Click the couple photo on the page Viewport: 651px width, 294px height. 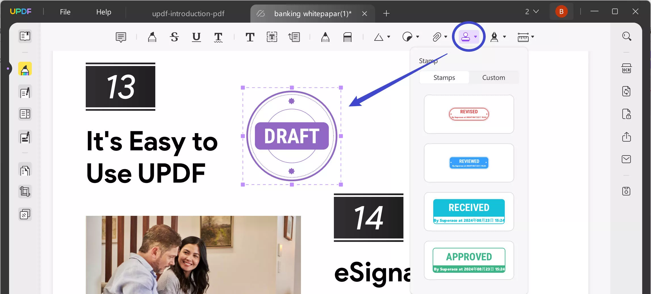[193, 255]
